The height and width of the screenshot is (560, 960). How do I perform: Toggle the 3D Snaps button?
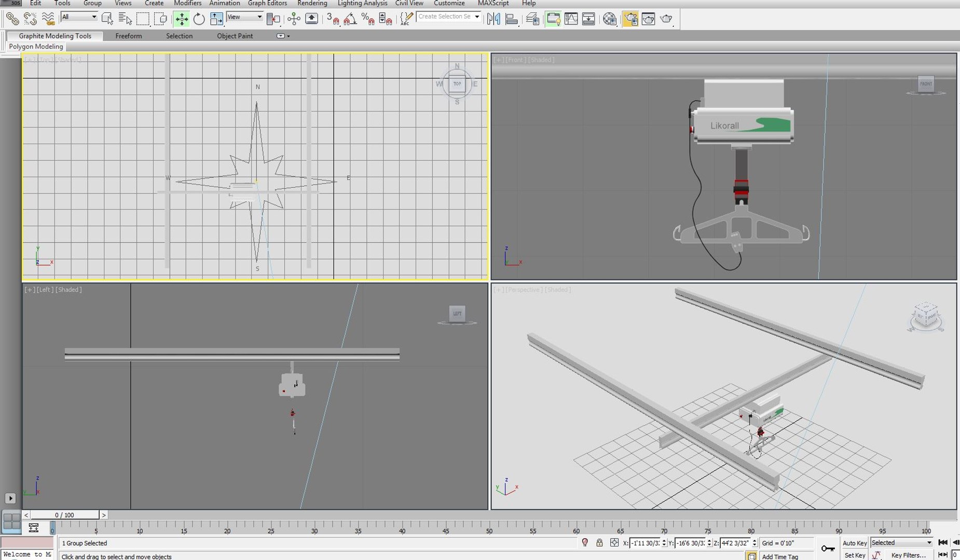[333, 19]
